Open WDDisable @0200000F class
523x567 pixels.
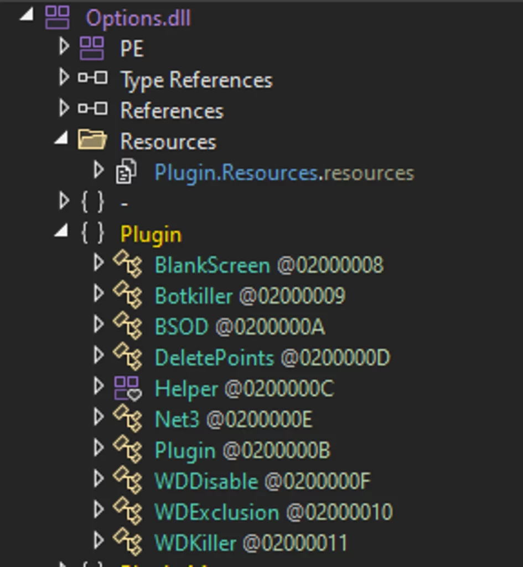tap(262, 481)
